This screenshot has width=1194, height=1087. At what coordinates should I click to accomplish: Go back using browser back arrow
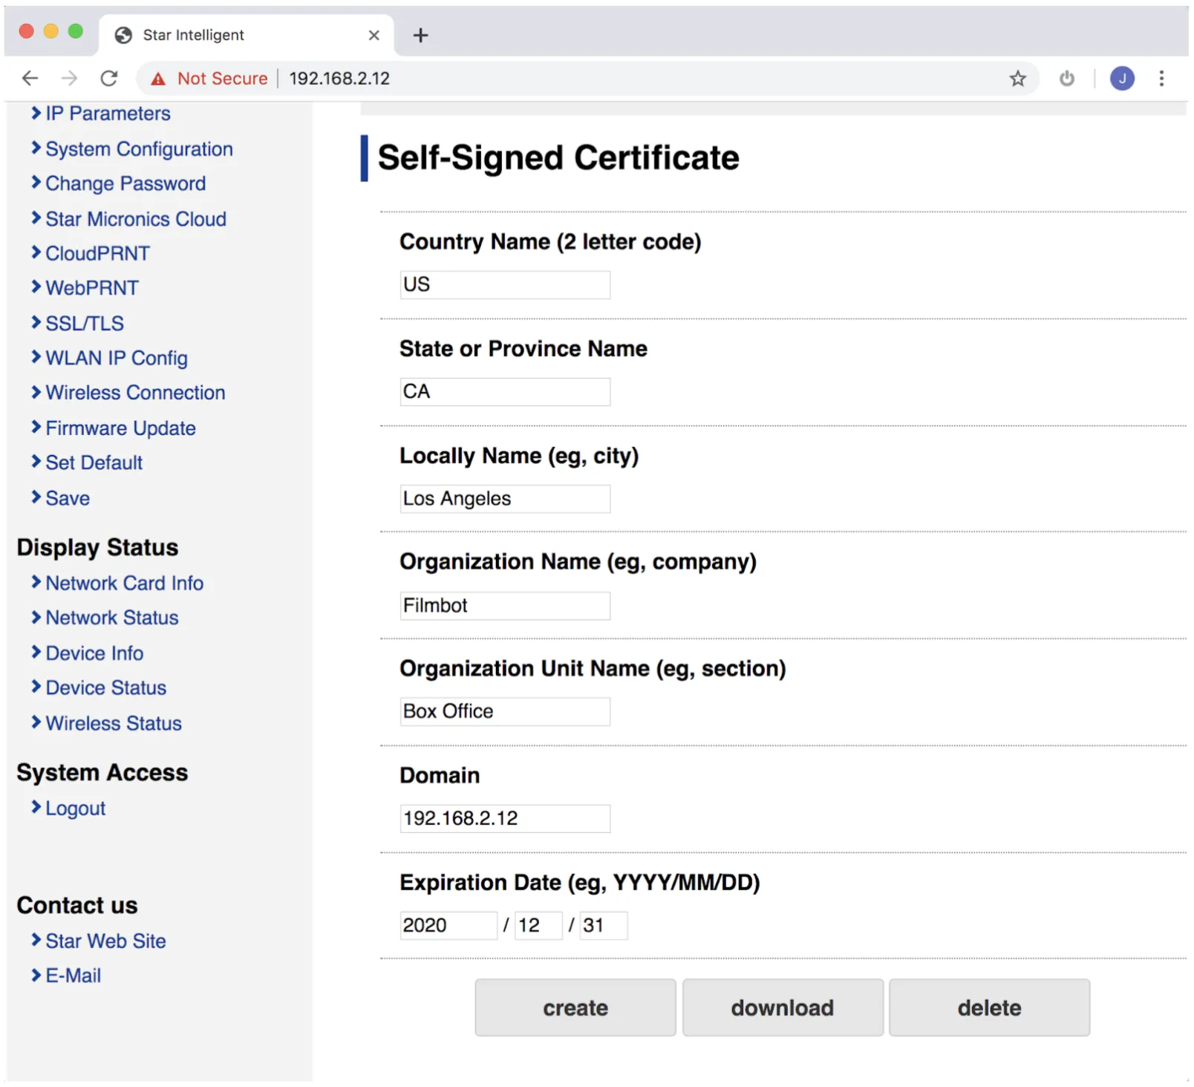(x=30, y=78)
